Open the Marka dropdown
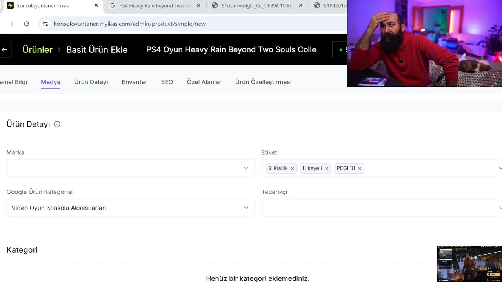This screenshot has width=502, height=282. coord(130,168)
